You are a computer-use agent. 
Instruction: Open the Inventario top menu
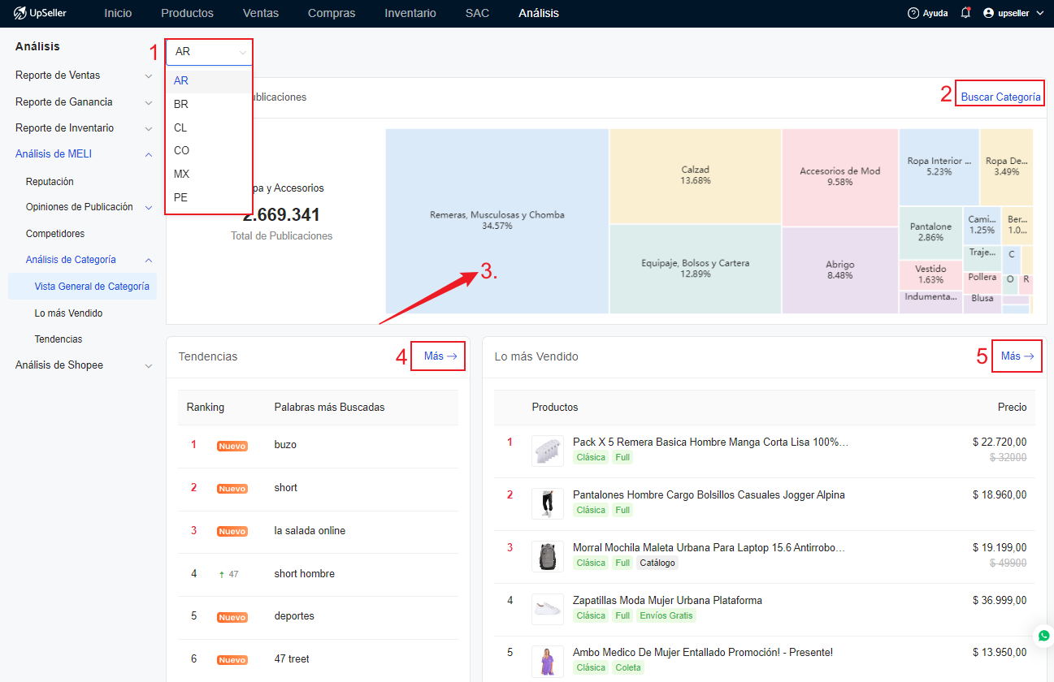tap(410, 13)
